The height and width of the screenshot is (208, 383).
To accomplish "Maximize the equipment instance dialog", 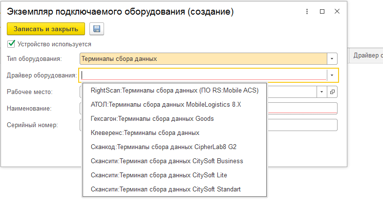I will [322, 12].
